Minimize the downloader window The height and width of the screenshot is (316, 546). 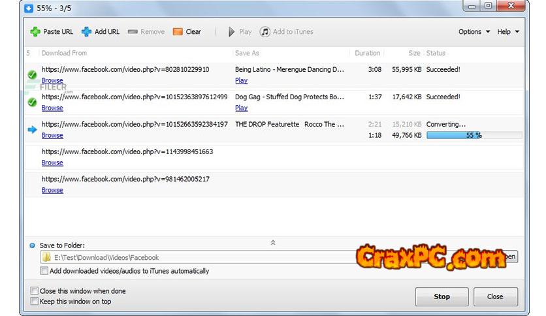coord(472,6)
